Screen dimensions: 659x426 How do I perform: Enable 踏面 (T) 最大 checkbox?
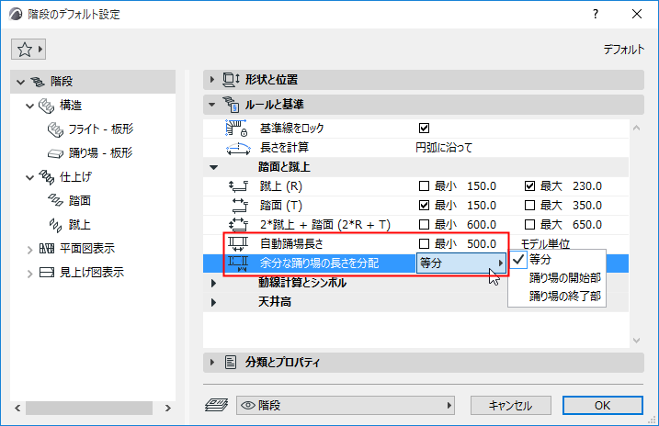coord(529,206)
